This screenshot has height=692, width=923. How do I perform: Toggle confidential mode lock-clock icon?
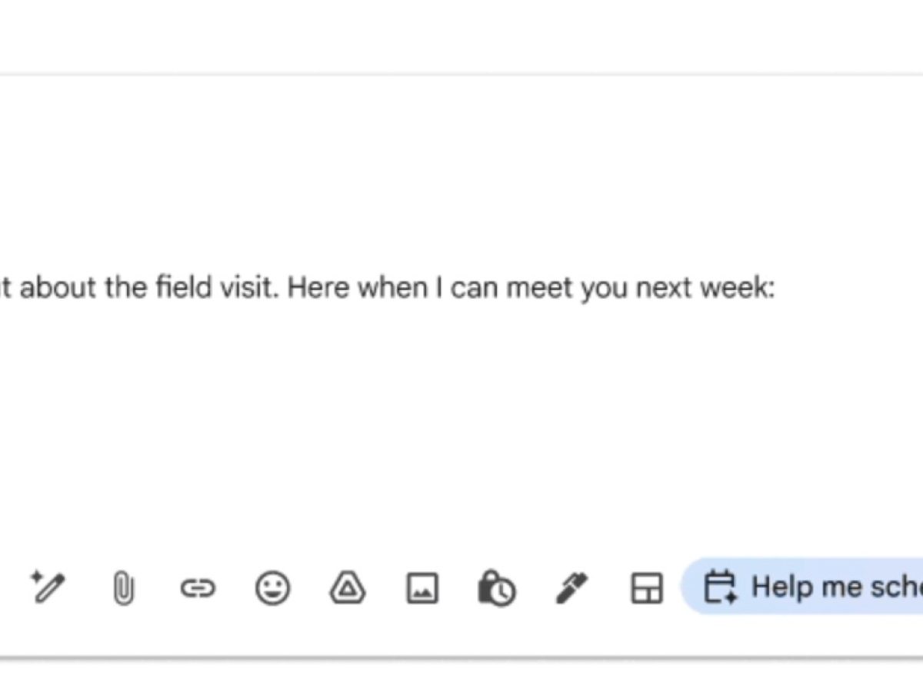point(496,589)
